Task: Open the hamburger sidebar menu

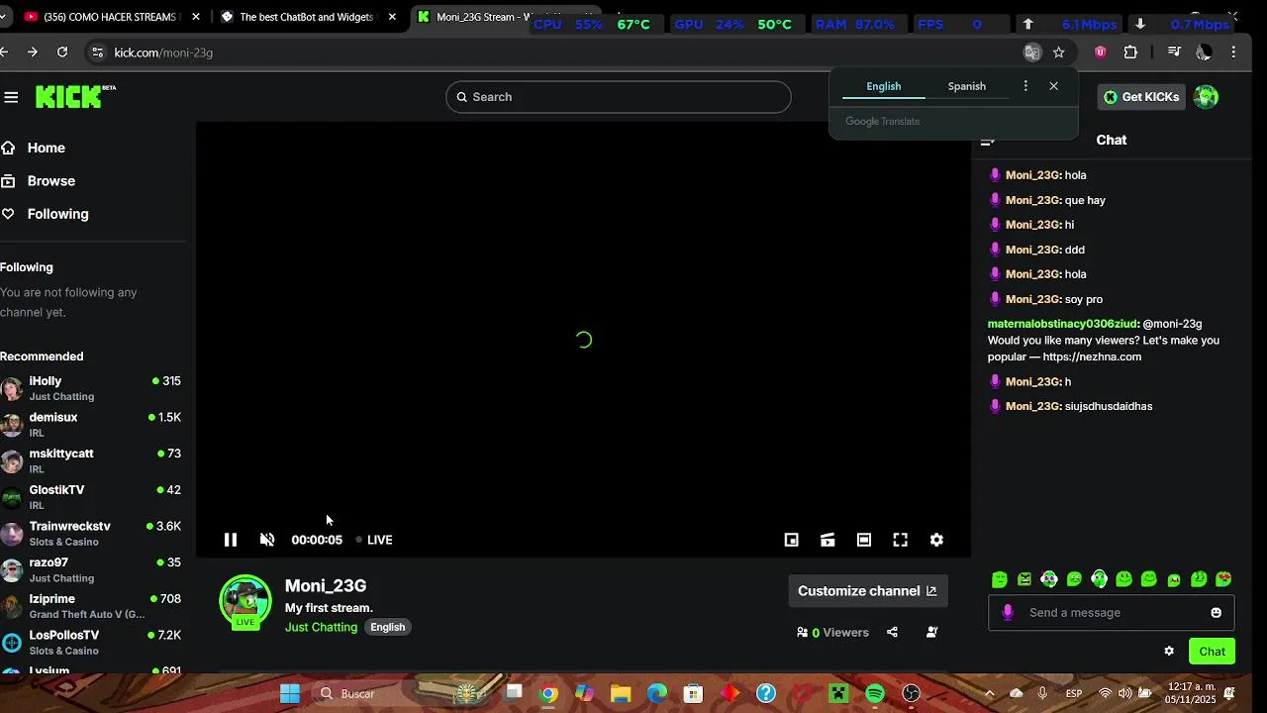Action: click(x=11, y=97)
